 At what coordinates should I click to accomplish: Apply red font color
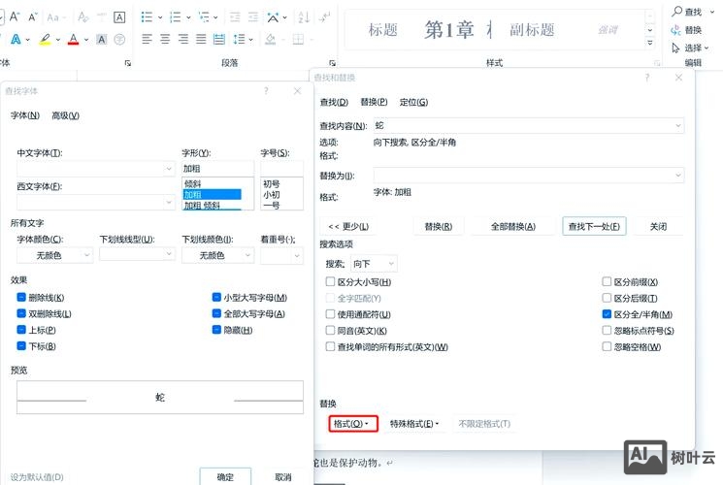74,40
